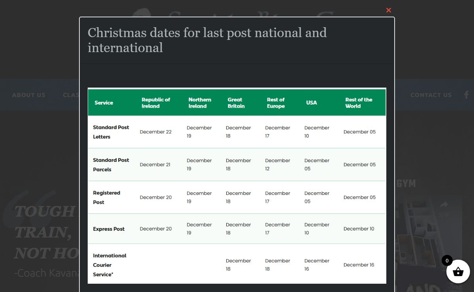Screen dimensions: 474x292
Task: Click the Republic of Ireland column header
Action: pos(156,103)
